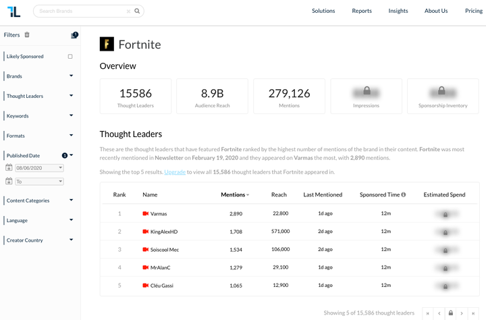Click the Fortnite brand logo
This screenshot has width=486, height=320.
pos(107,44)
